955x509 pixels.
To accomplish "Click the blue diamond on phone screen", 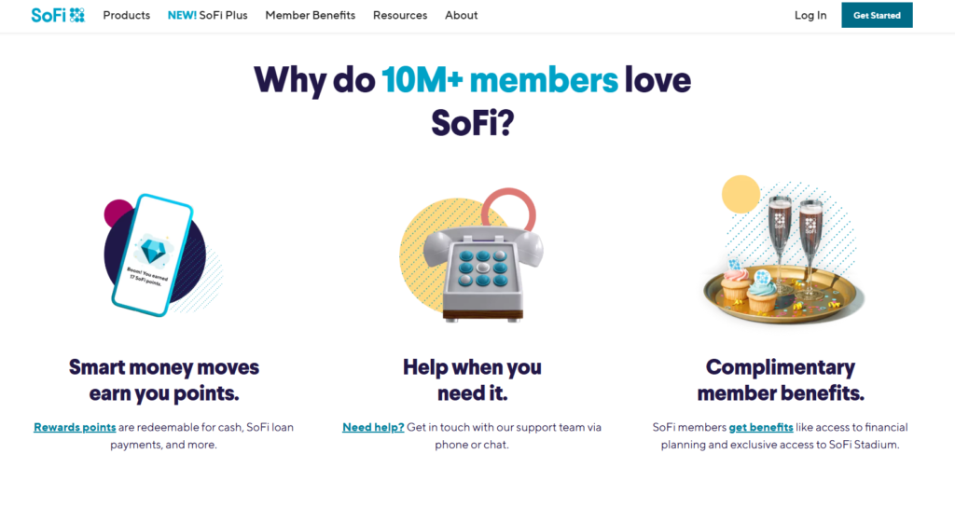I will pyautogui.click(x=152, y=250).
